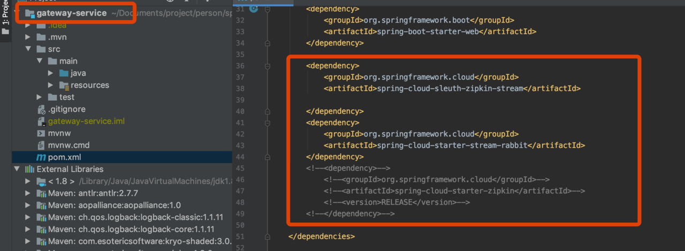Click the .gitignore file icon
This screenshot has width=685, height=251.
[x=41, y=109]
